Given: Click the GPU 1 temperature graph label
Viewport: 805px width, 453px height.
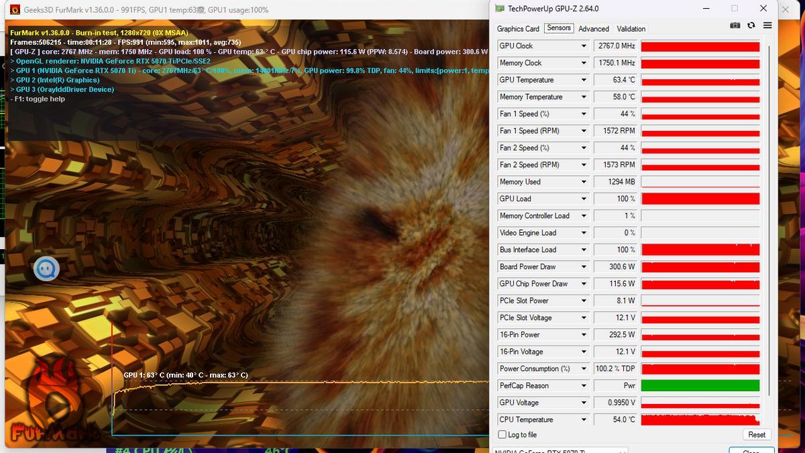Looking at the screenshot, I should (x=186, y=375).
